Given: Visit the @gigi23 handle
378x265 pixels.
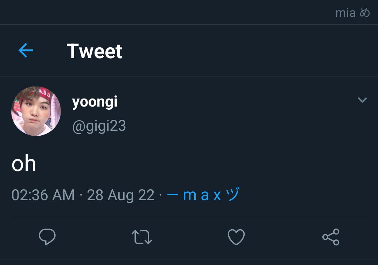Looking at the screenshot, I should 99,126.
